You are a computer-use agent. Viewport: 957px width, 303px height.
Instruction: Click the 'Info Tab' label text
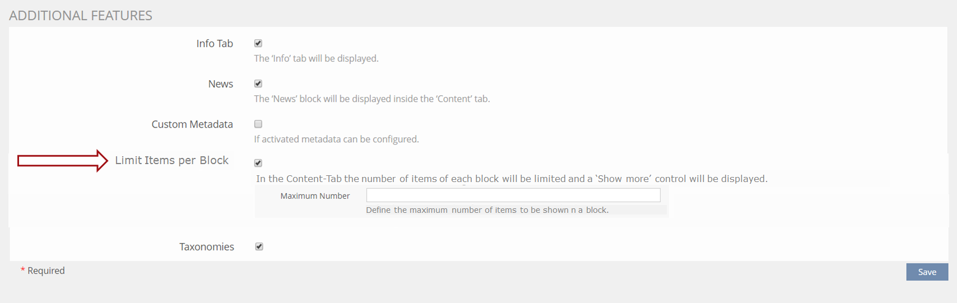click(215, 44)
